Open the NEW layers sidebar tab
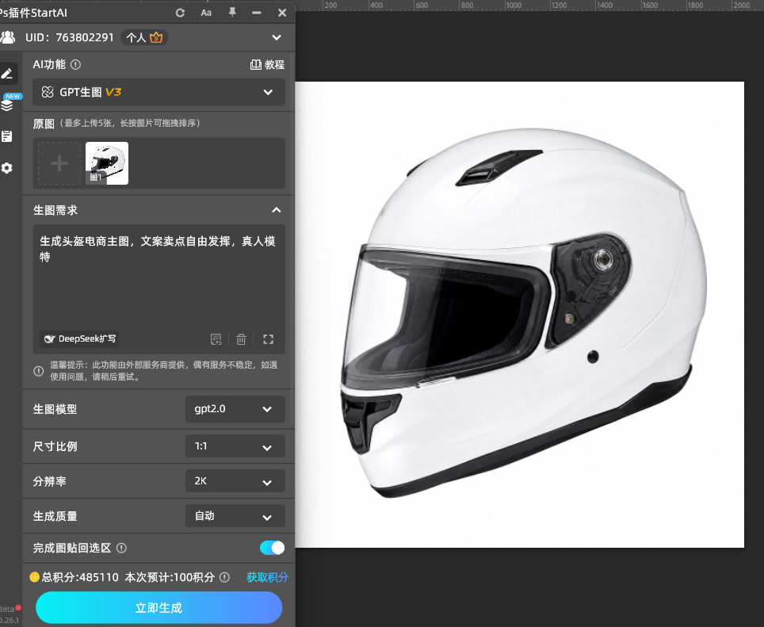Viewport: 764px width, 627px height. [7, 105]
